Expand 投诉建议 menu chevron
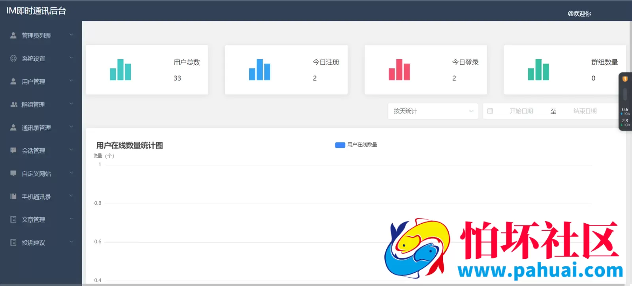The height and width of the screenshot is (286, 632). (x=71, y=241)
